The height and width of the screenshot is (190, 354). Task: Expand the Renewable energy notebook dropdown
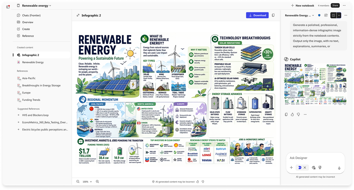[50, 6]
